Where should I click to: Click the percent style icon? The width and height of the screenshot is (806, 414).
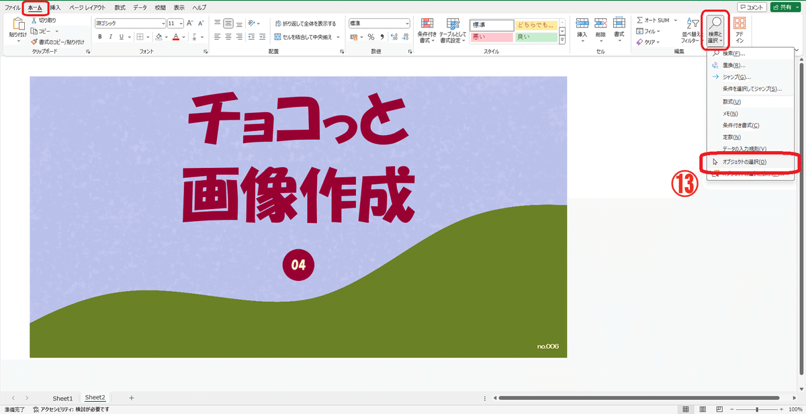[x=371, y=37]
